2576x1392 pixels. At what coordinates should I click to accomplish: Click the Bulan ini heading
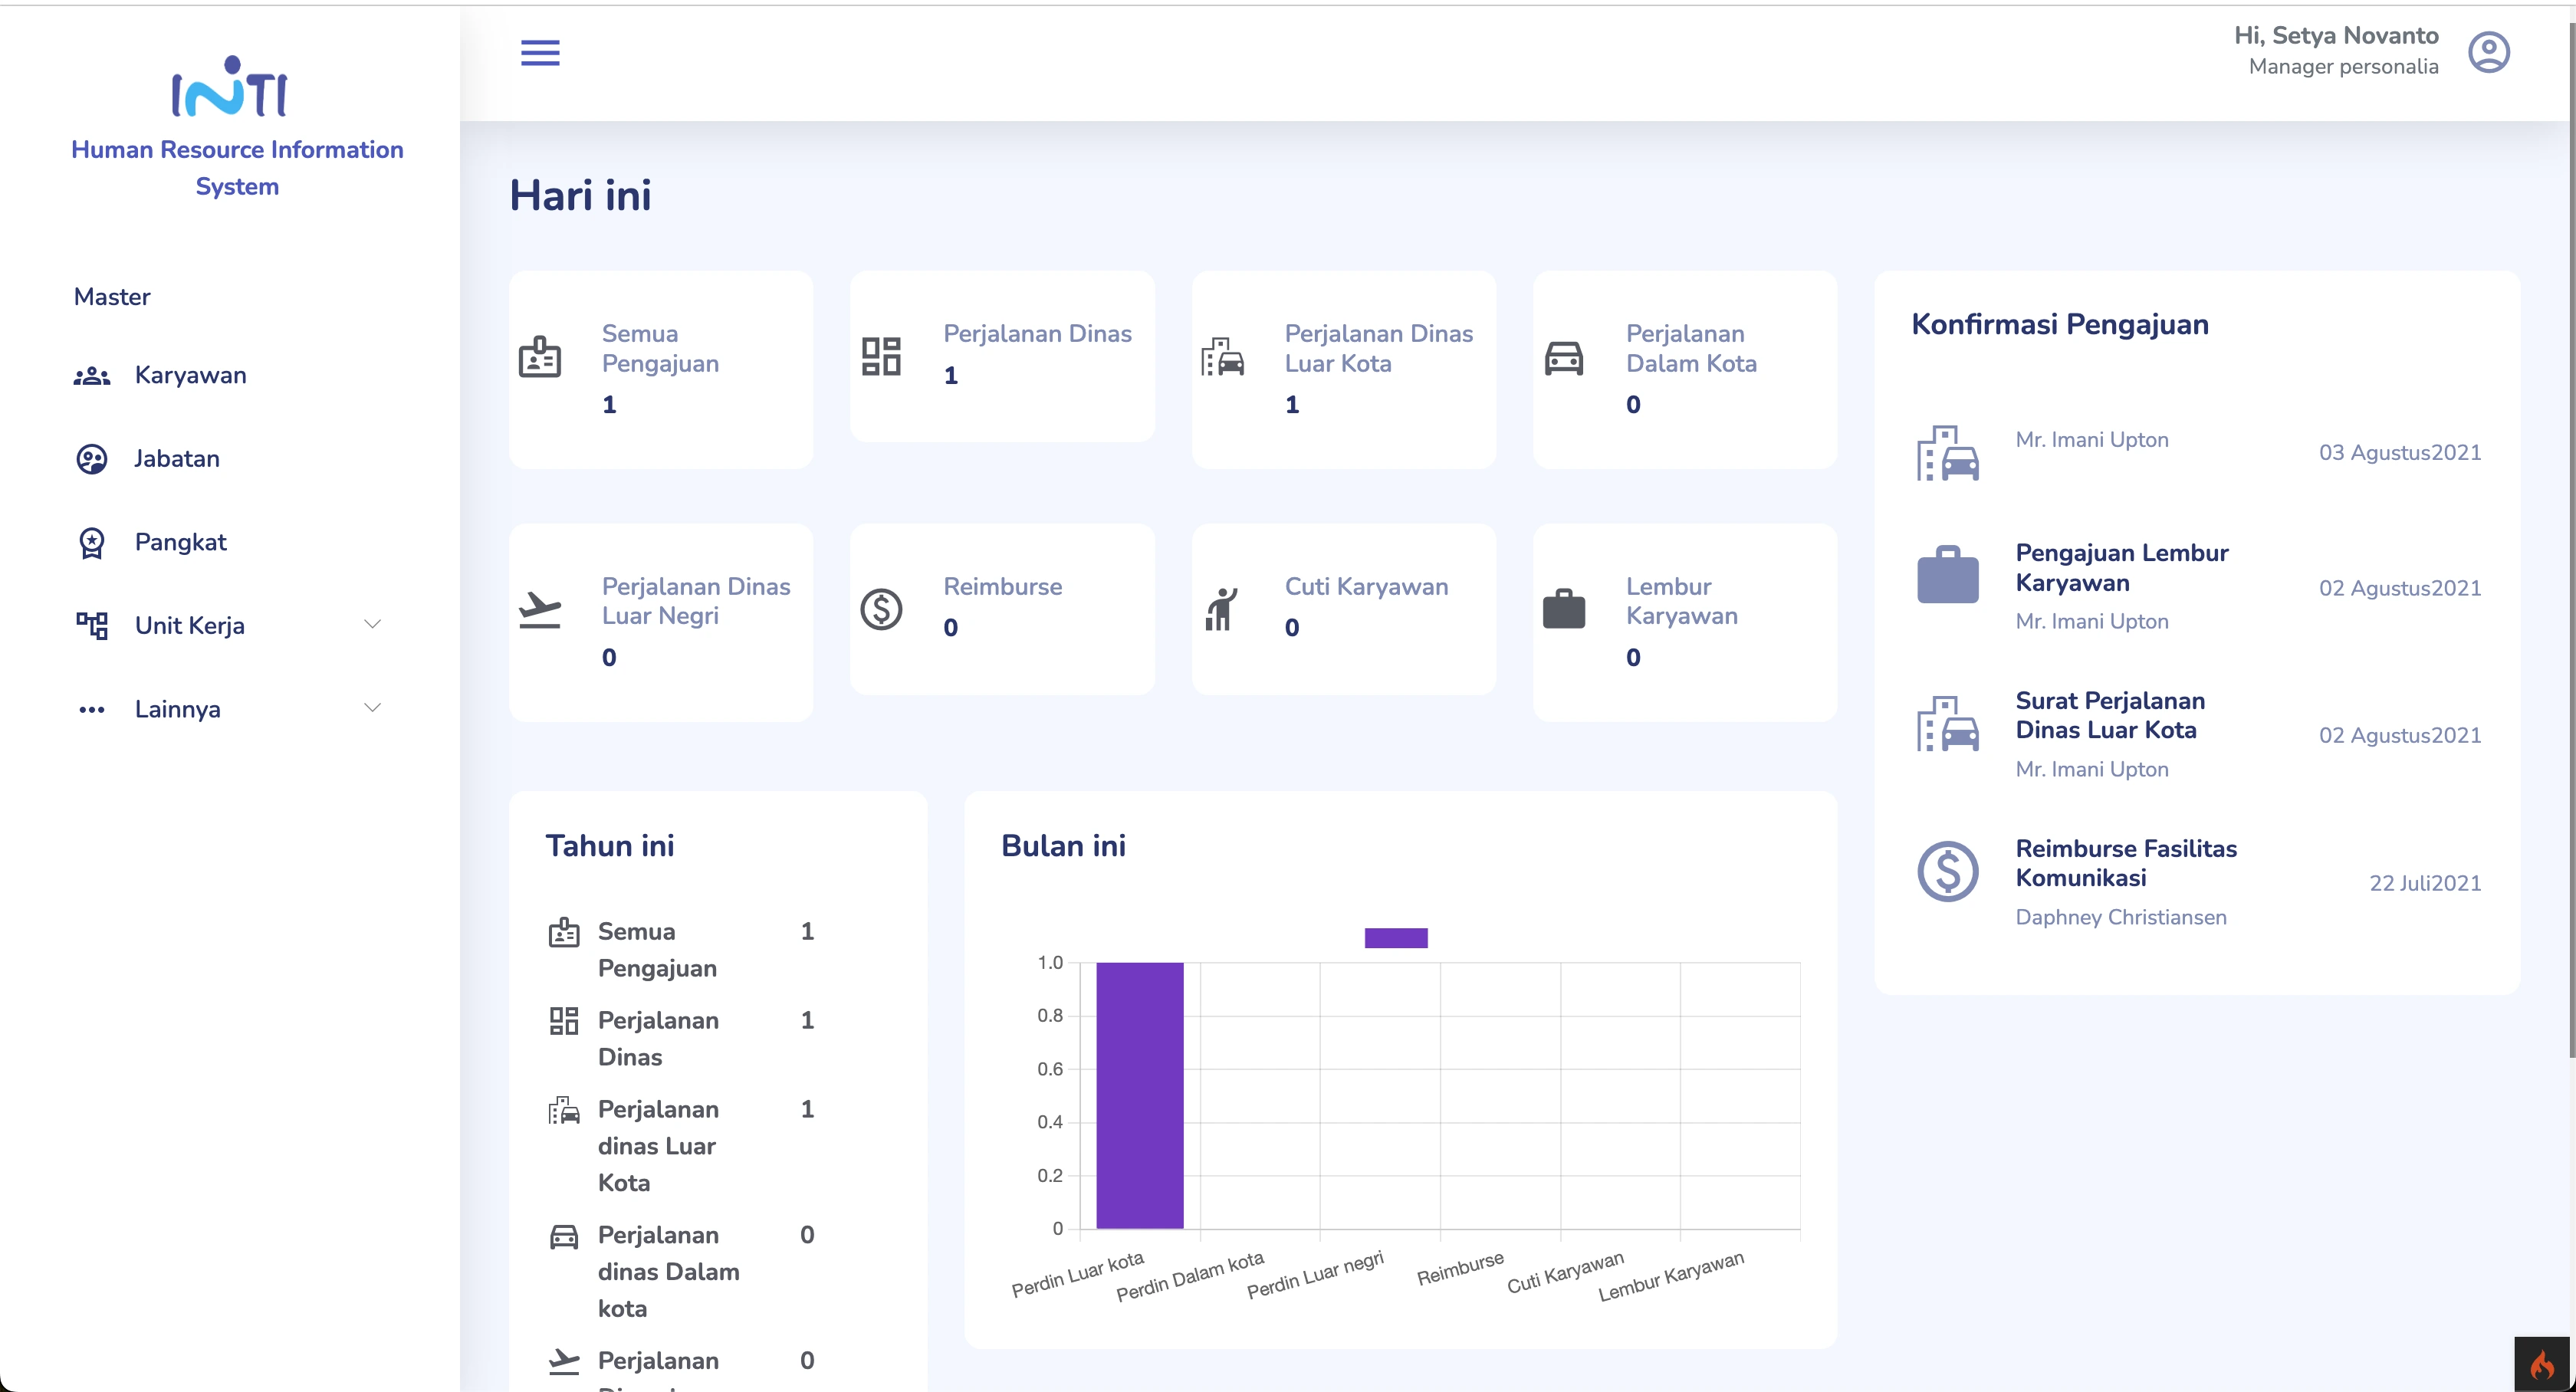tap(1063, 847)
